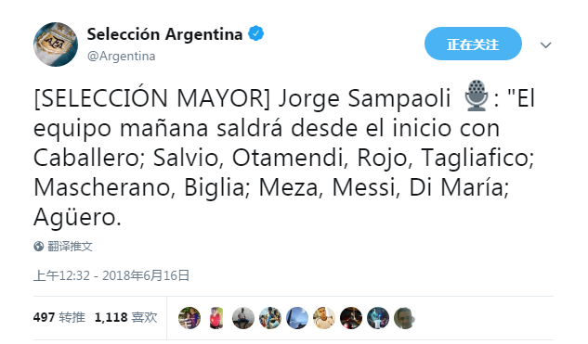View the 1,118 喜欢 likes list
This screenshot has width=588, height=344.
click(x=126, y=317)
